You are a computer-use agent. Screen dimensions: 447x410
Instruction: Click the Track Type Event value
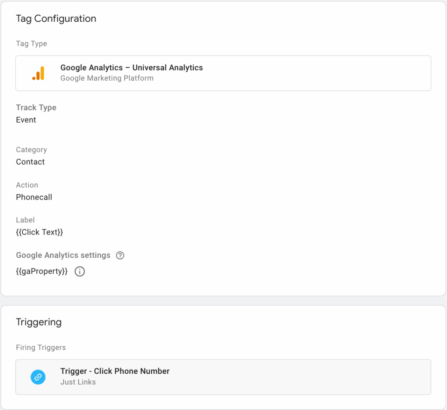[26, 120]
